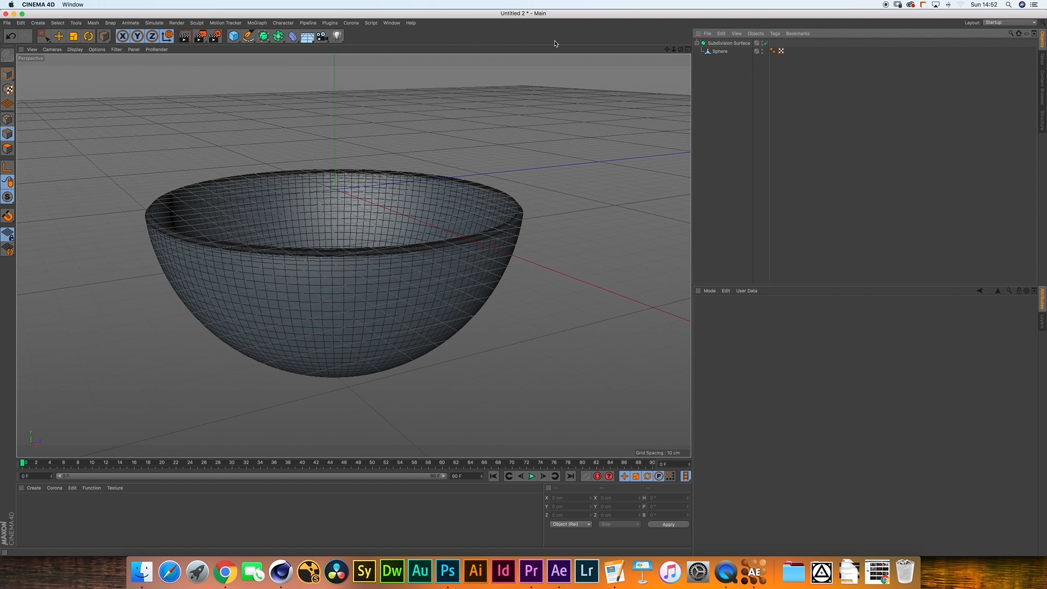Viewport: 1047px width, 589px height.
Task: Open the Spline Pen tool
Action: 249,37
